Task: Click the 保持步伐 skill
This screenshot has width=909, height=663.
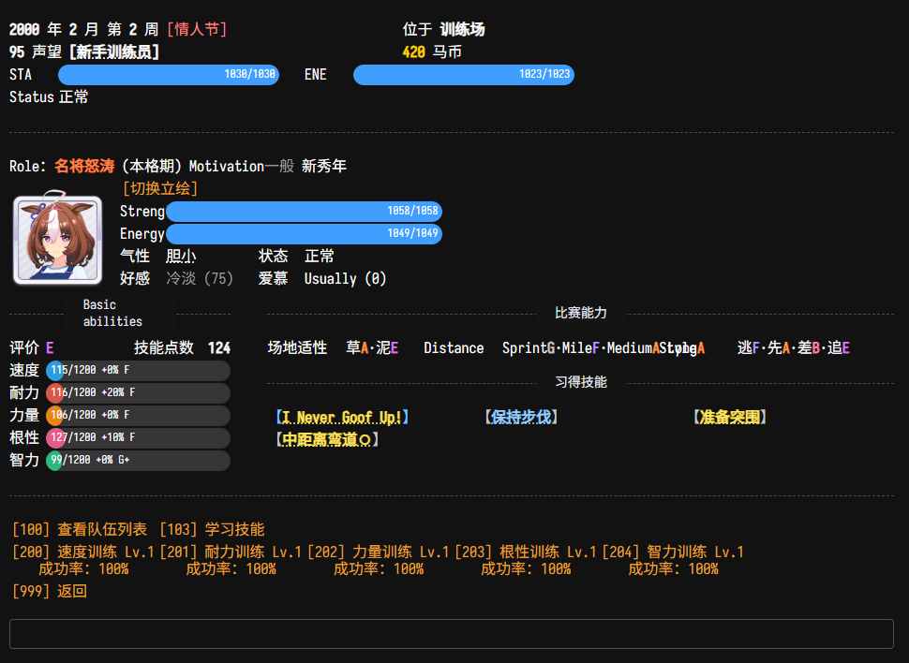Action: point(521,418)
